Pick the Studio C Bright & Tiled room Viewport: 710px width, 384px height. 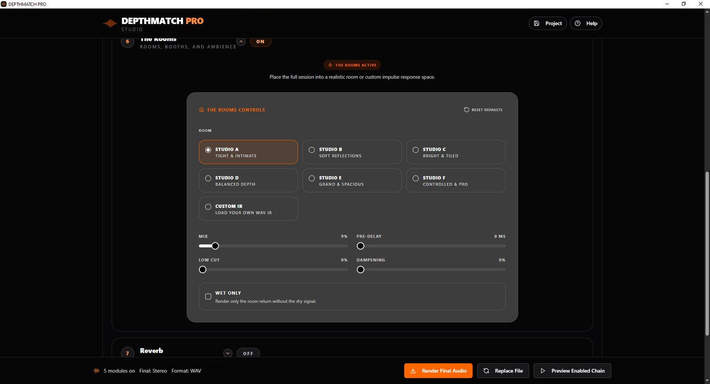tap(456, 152)
